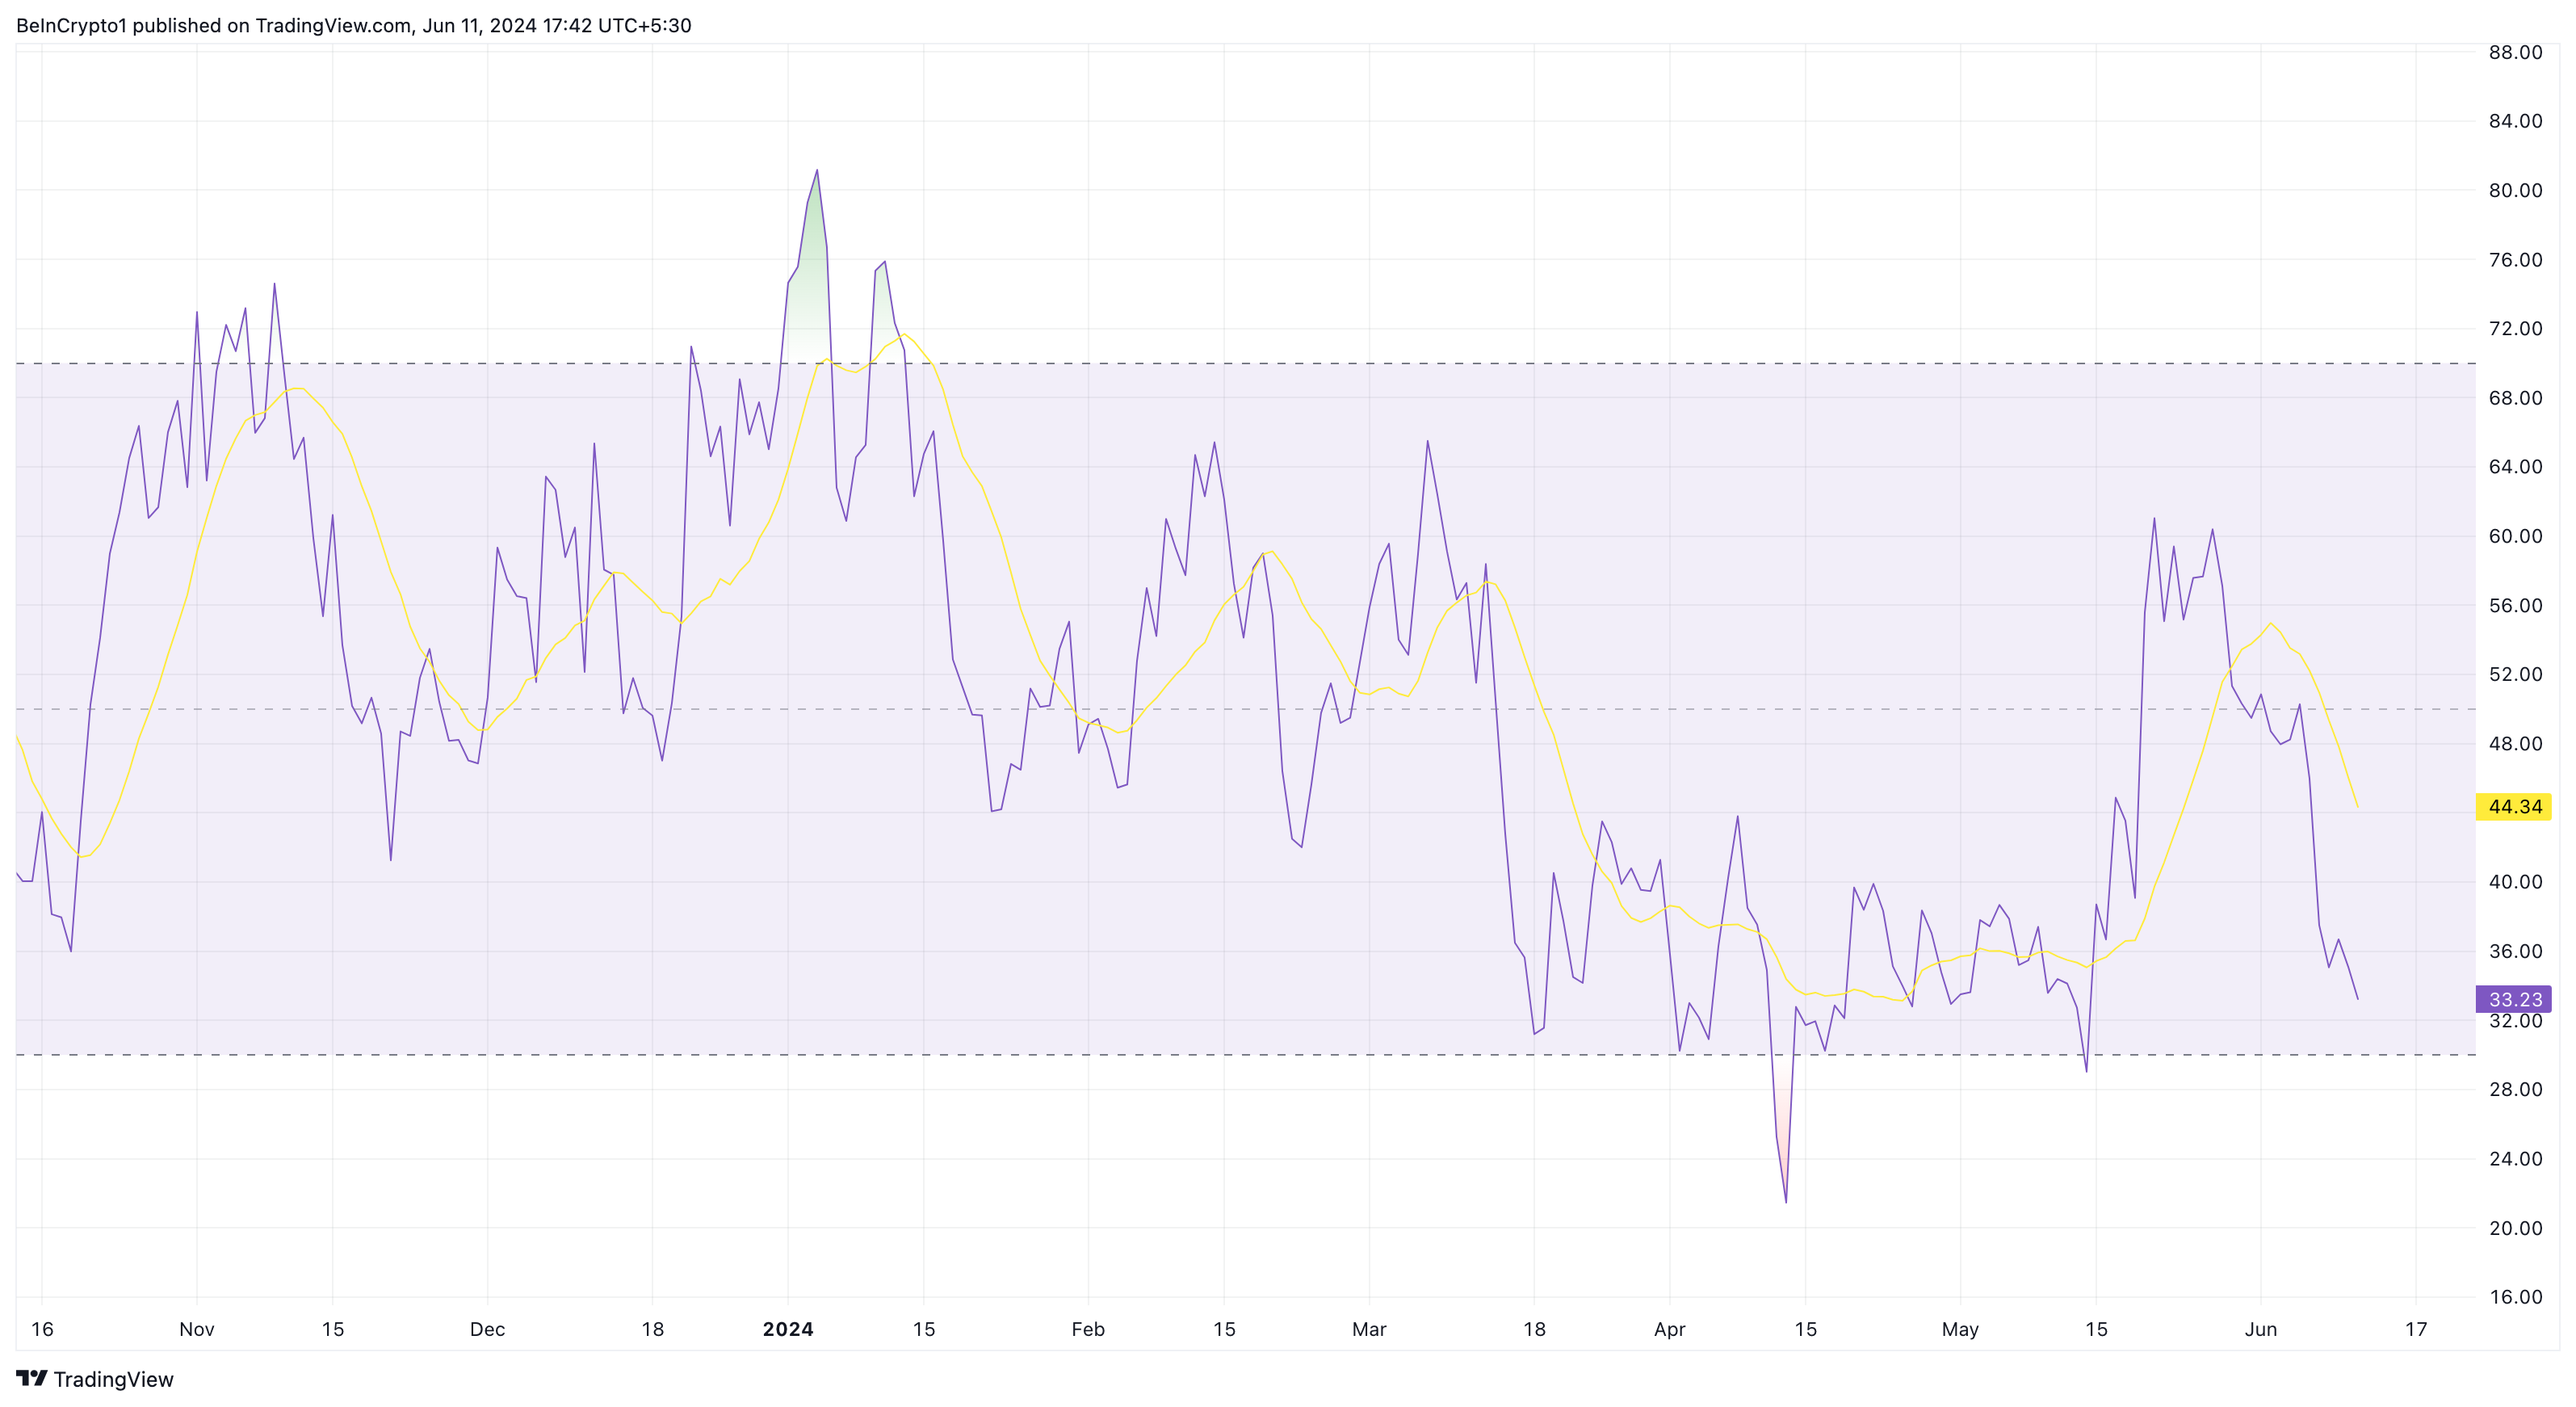Screen dimensions: 2576x1407
Task: Click the bold 2024 time axis label
Action: [x=787, y=1329]
